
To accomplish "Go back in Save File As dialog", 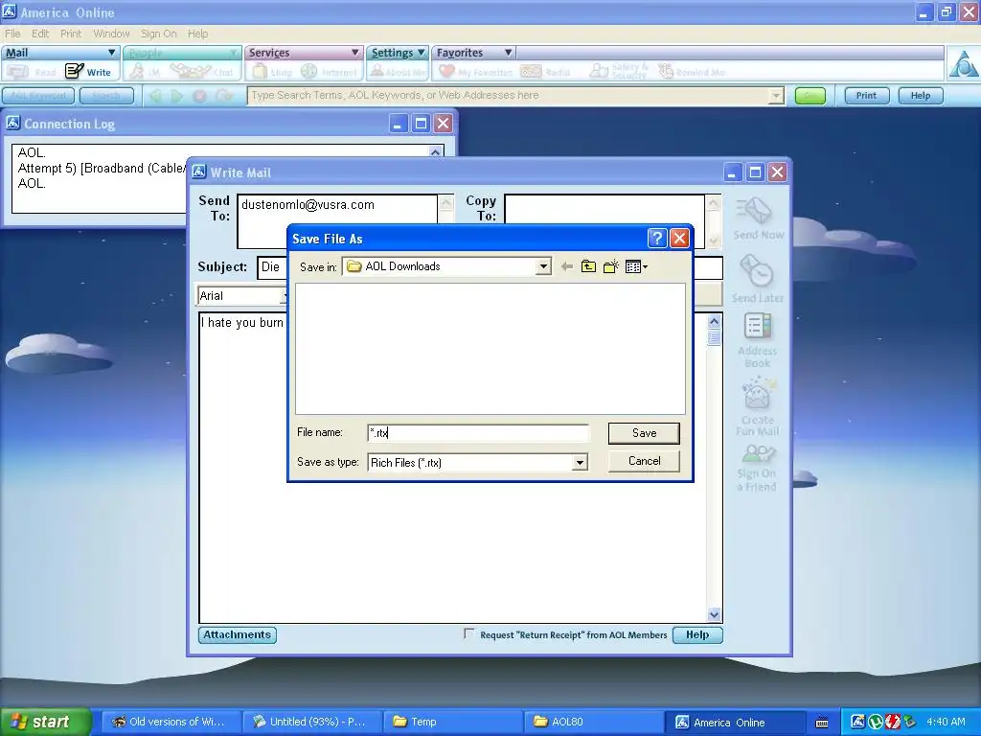I will click(x=567, y=266).
